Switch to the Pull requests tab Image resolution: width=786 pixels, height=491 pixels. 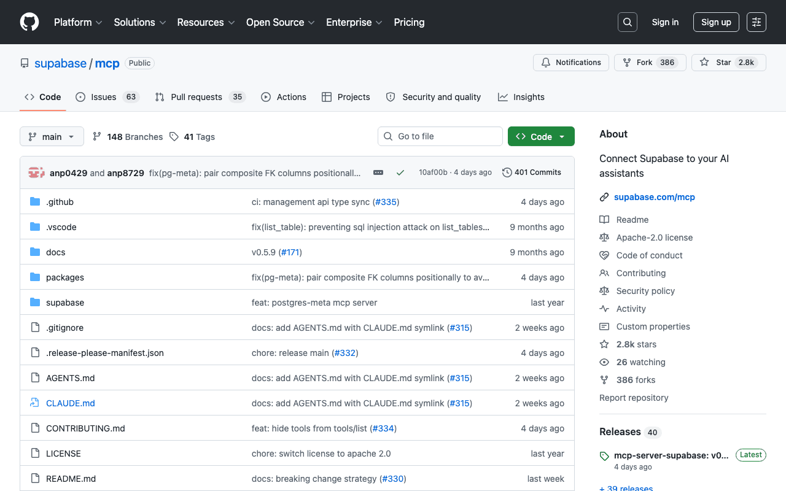pyautogui.click(x=200, y=97)
